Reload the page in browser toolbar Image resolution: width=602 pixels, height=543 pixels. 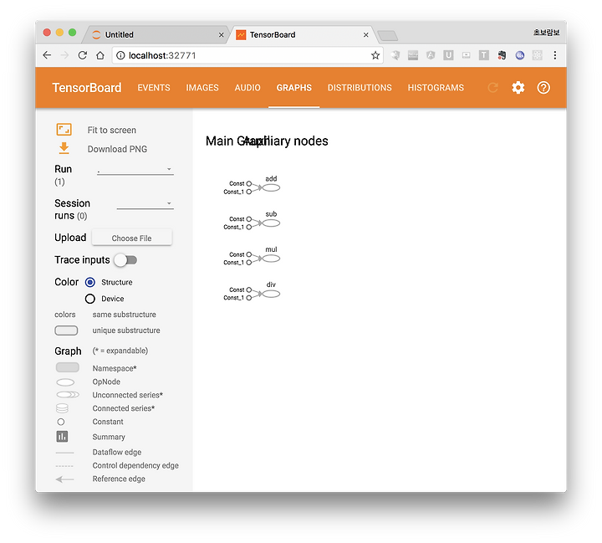(x=82, y=55)
